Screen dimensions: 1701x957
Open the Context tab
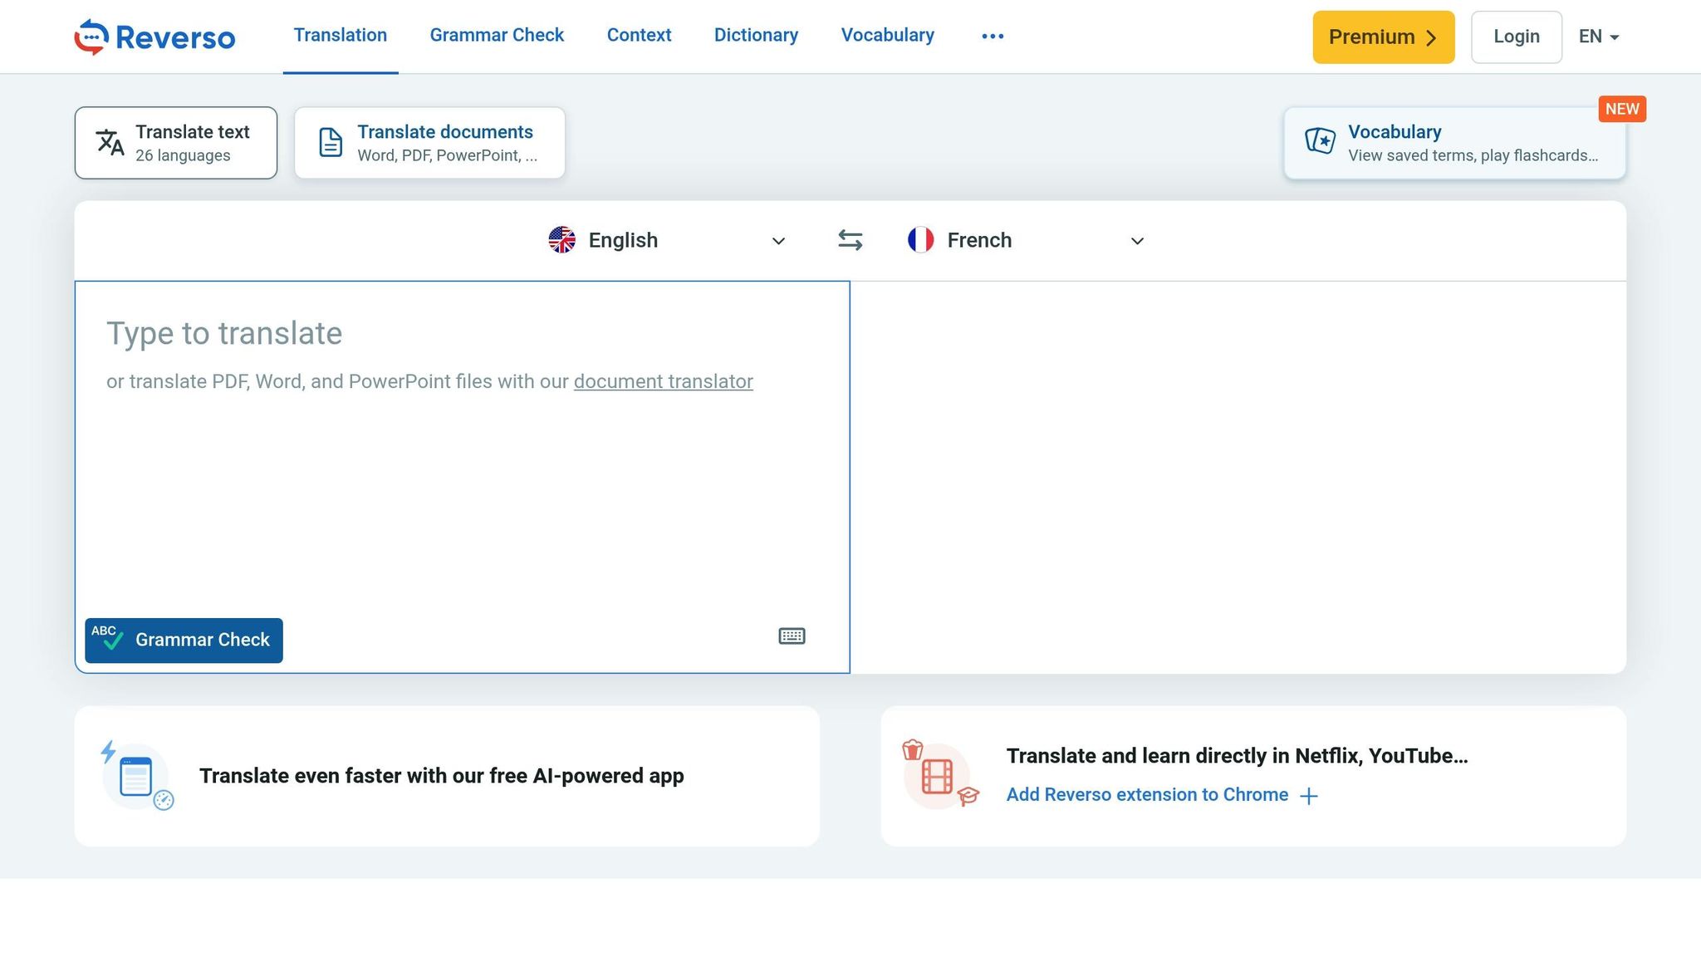pyautogui.click(x=639, y=35)
